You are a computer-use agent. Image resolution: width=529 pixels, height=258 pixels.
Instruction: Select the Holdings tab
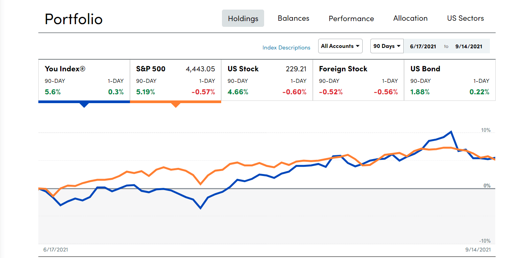tap(243, 18)
